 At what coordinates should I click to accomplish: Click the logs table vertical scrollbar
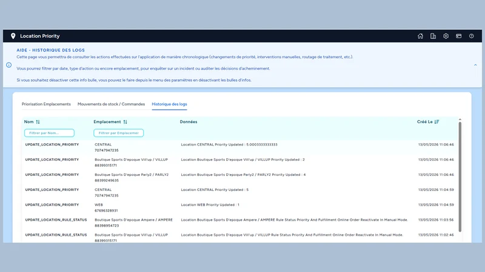click(x=460, y=176)
